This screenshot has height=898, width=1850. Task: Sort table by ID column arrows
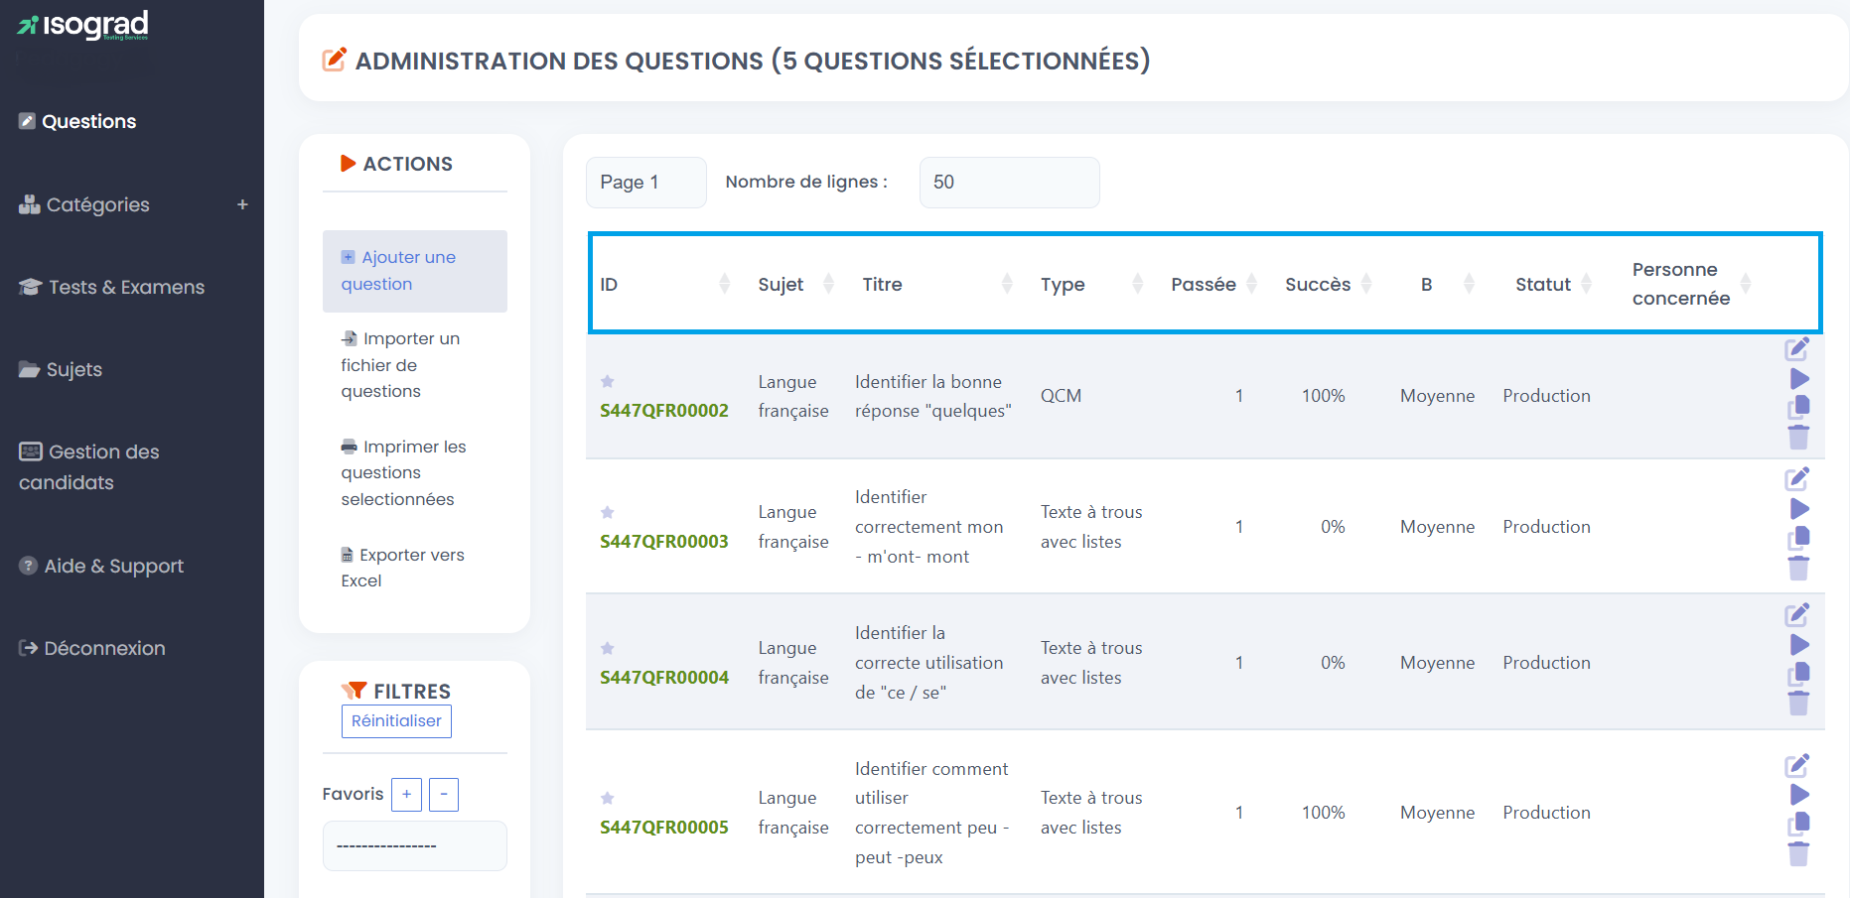(x=725, y=284)
